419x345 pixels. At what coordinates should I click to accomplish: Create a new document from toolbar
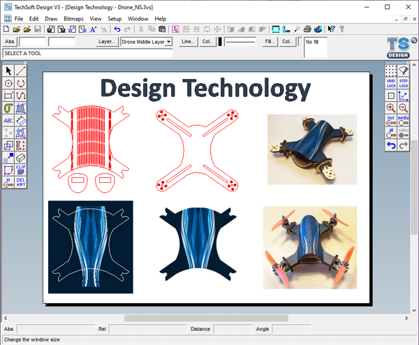6,29
